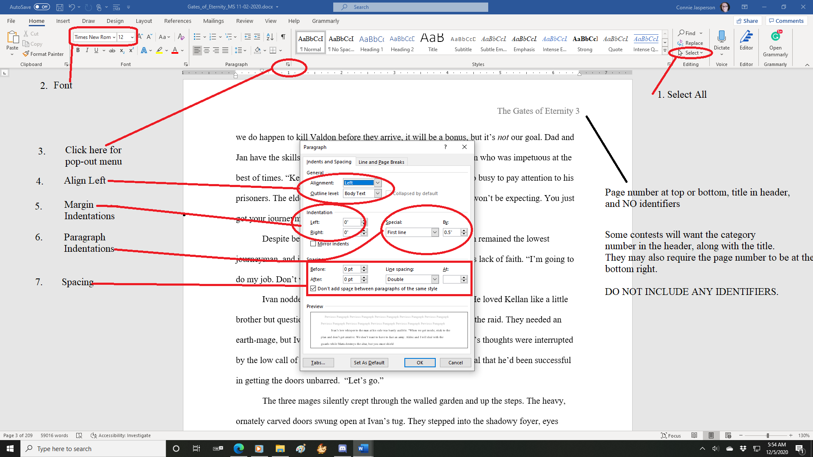Expand the Alignment dropdown in dialog

(378, 183)
